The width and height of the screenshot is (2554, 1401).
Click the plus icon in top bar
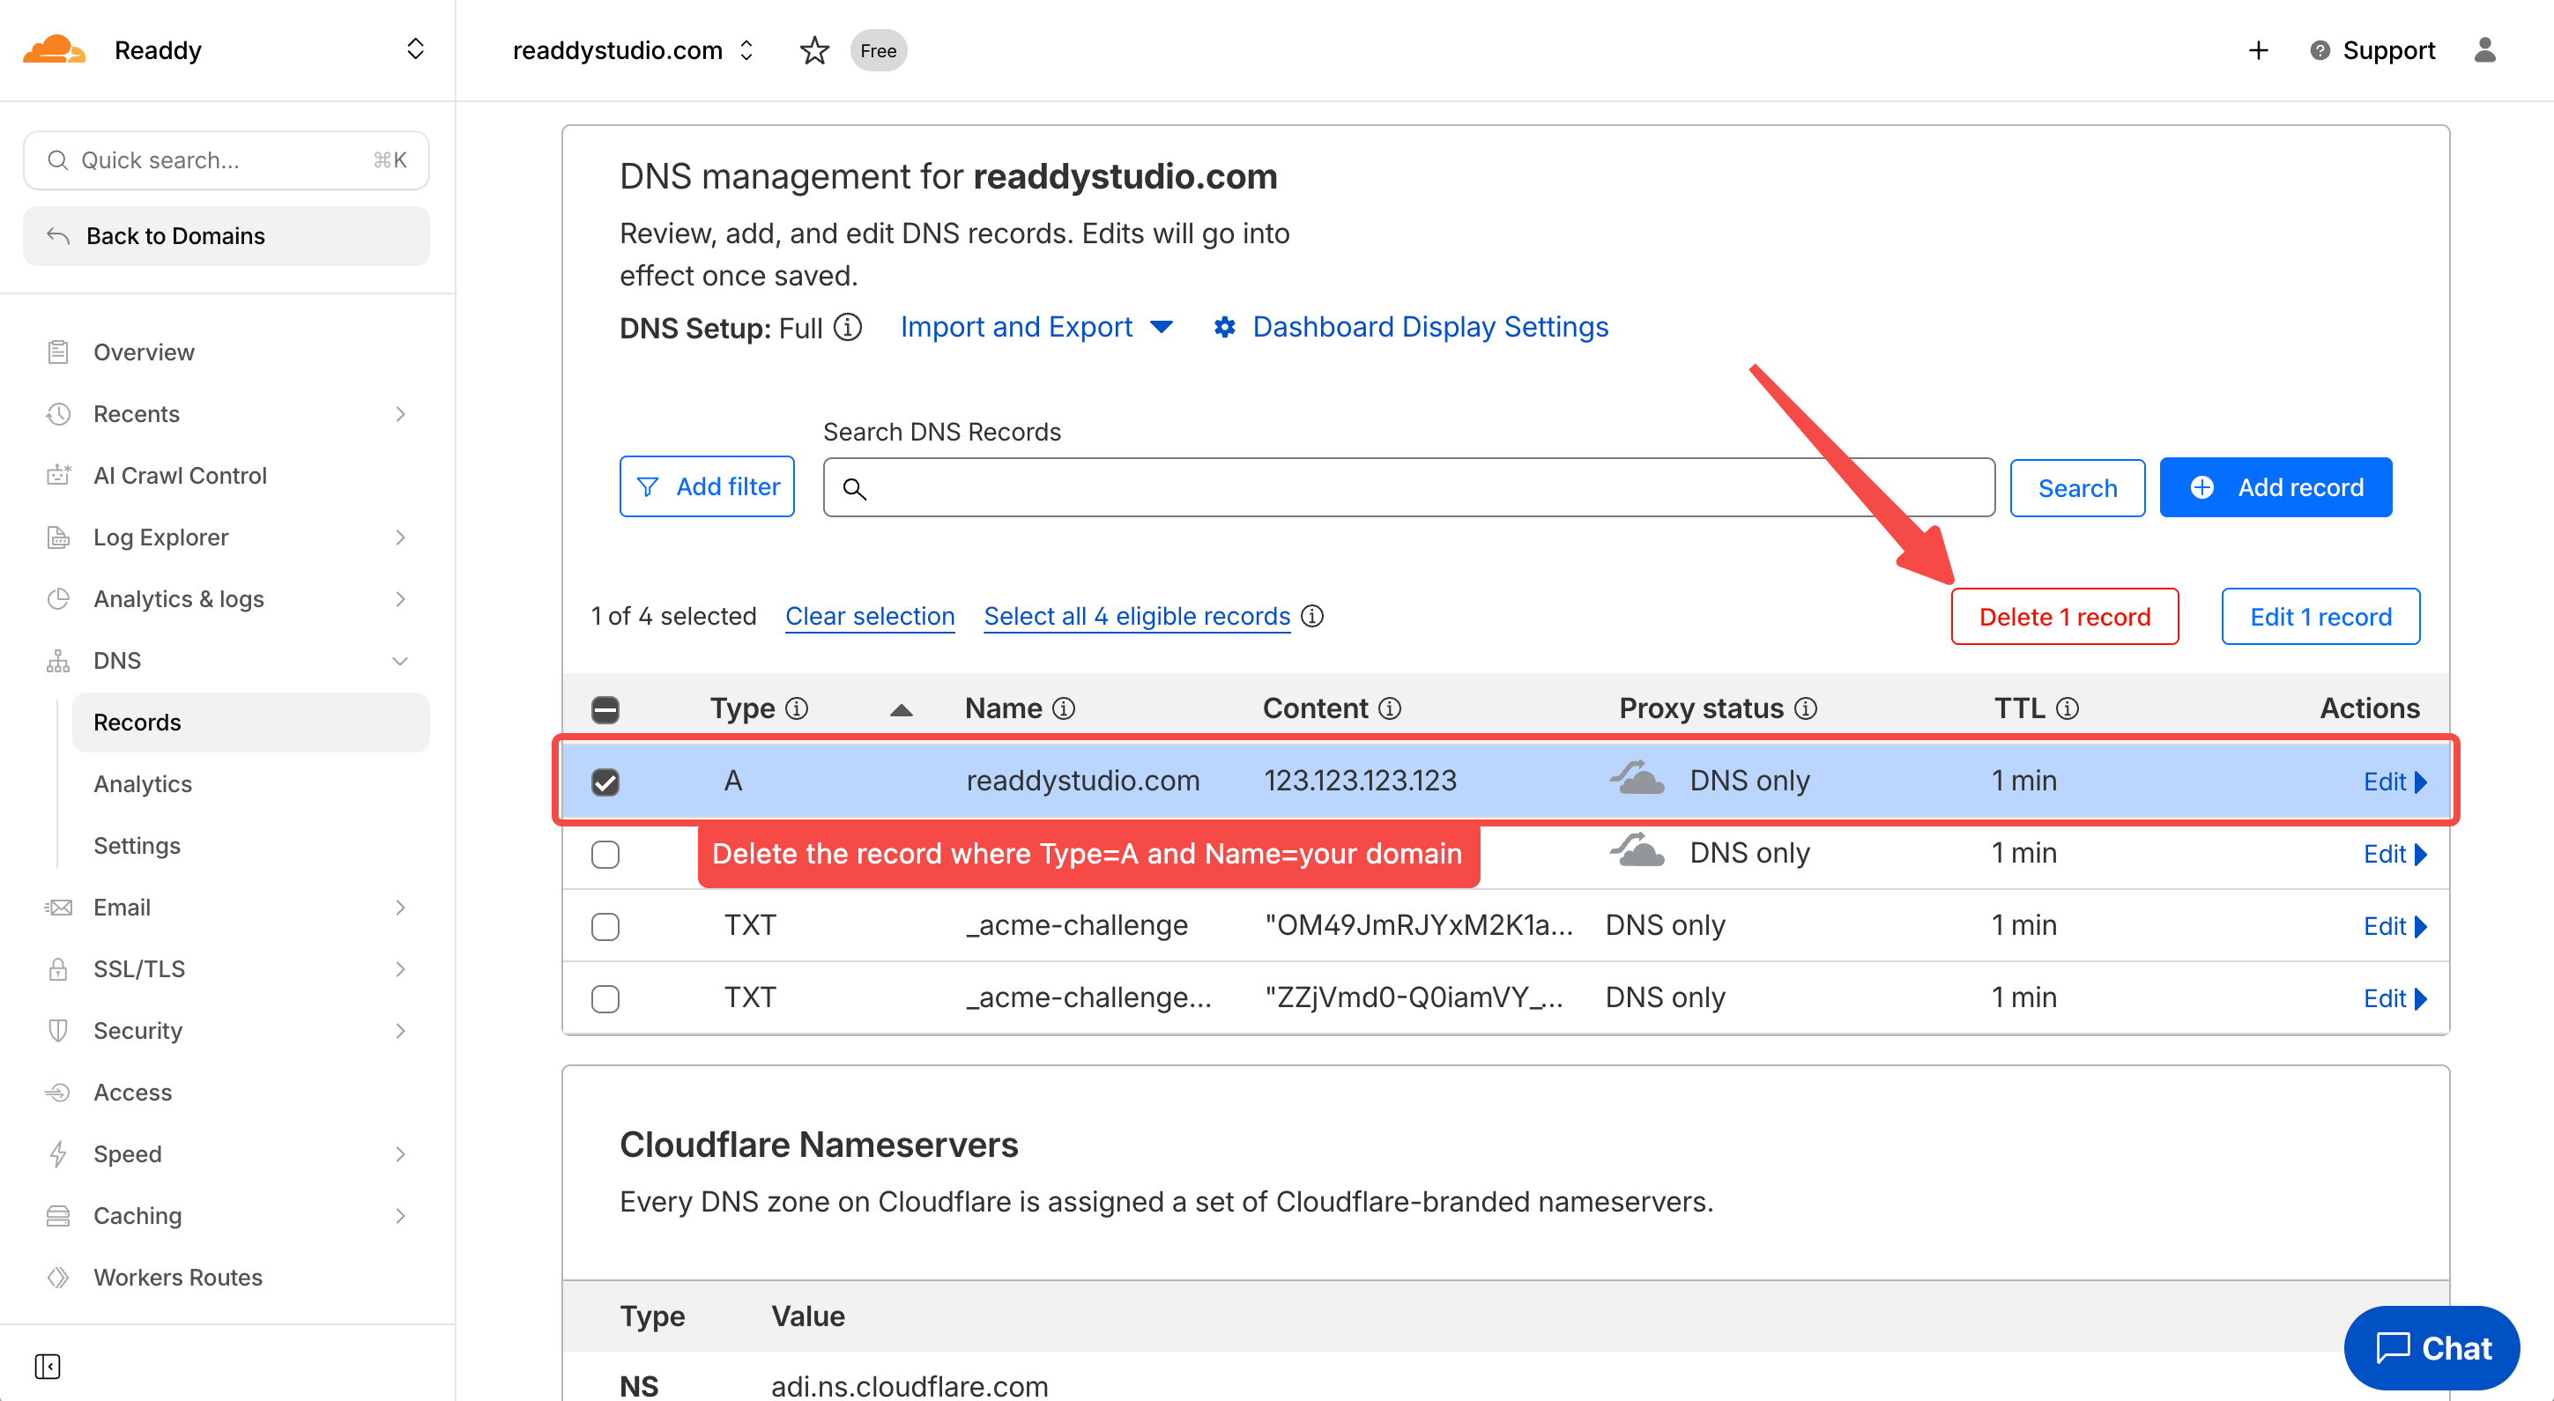pyautogui.click(x=2258, y=50)
